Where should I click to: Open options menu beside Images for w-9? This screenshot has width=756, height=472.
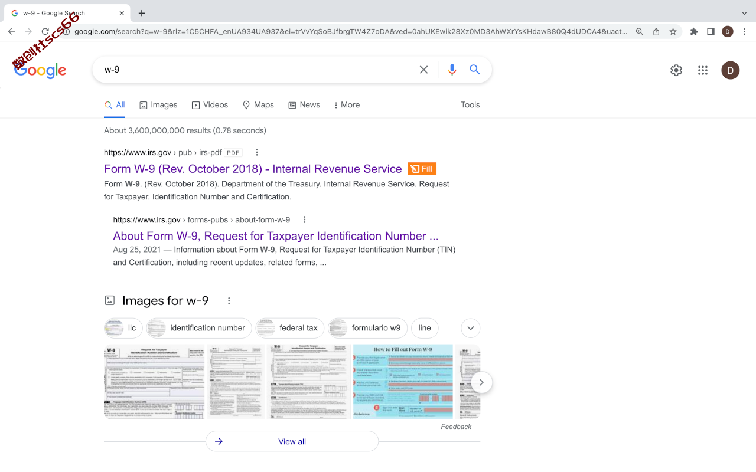point(229,301)
